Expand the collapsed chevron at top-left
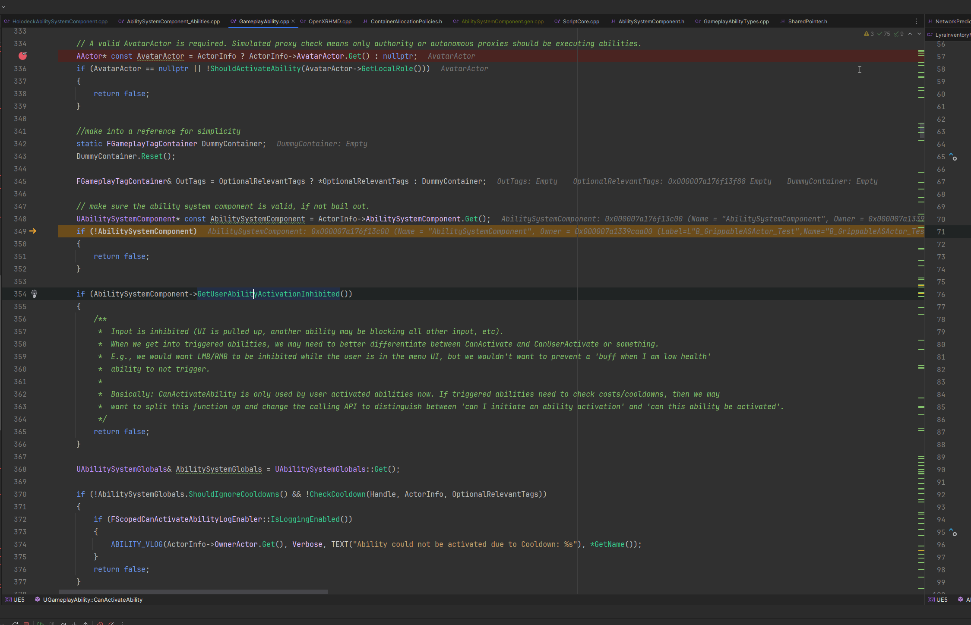The width and height of the screenshot is (971, 625). (x=3, y=6)
